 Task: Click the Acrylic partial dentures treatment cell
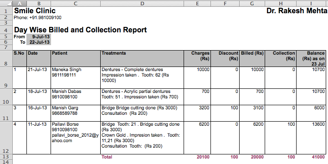tap(142, 97)
